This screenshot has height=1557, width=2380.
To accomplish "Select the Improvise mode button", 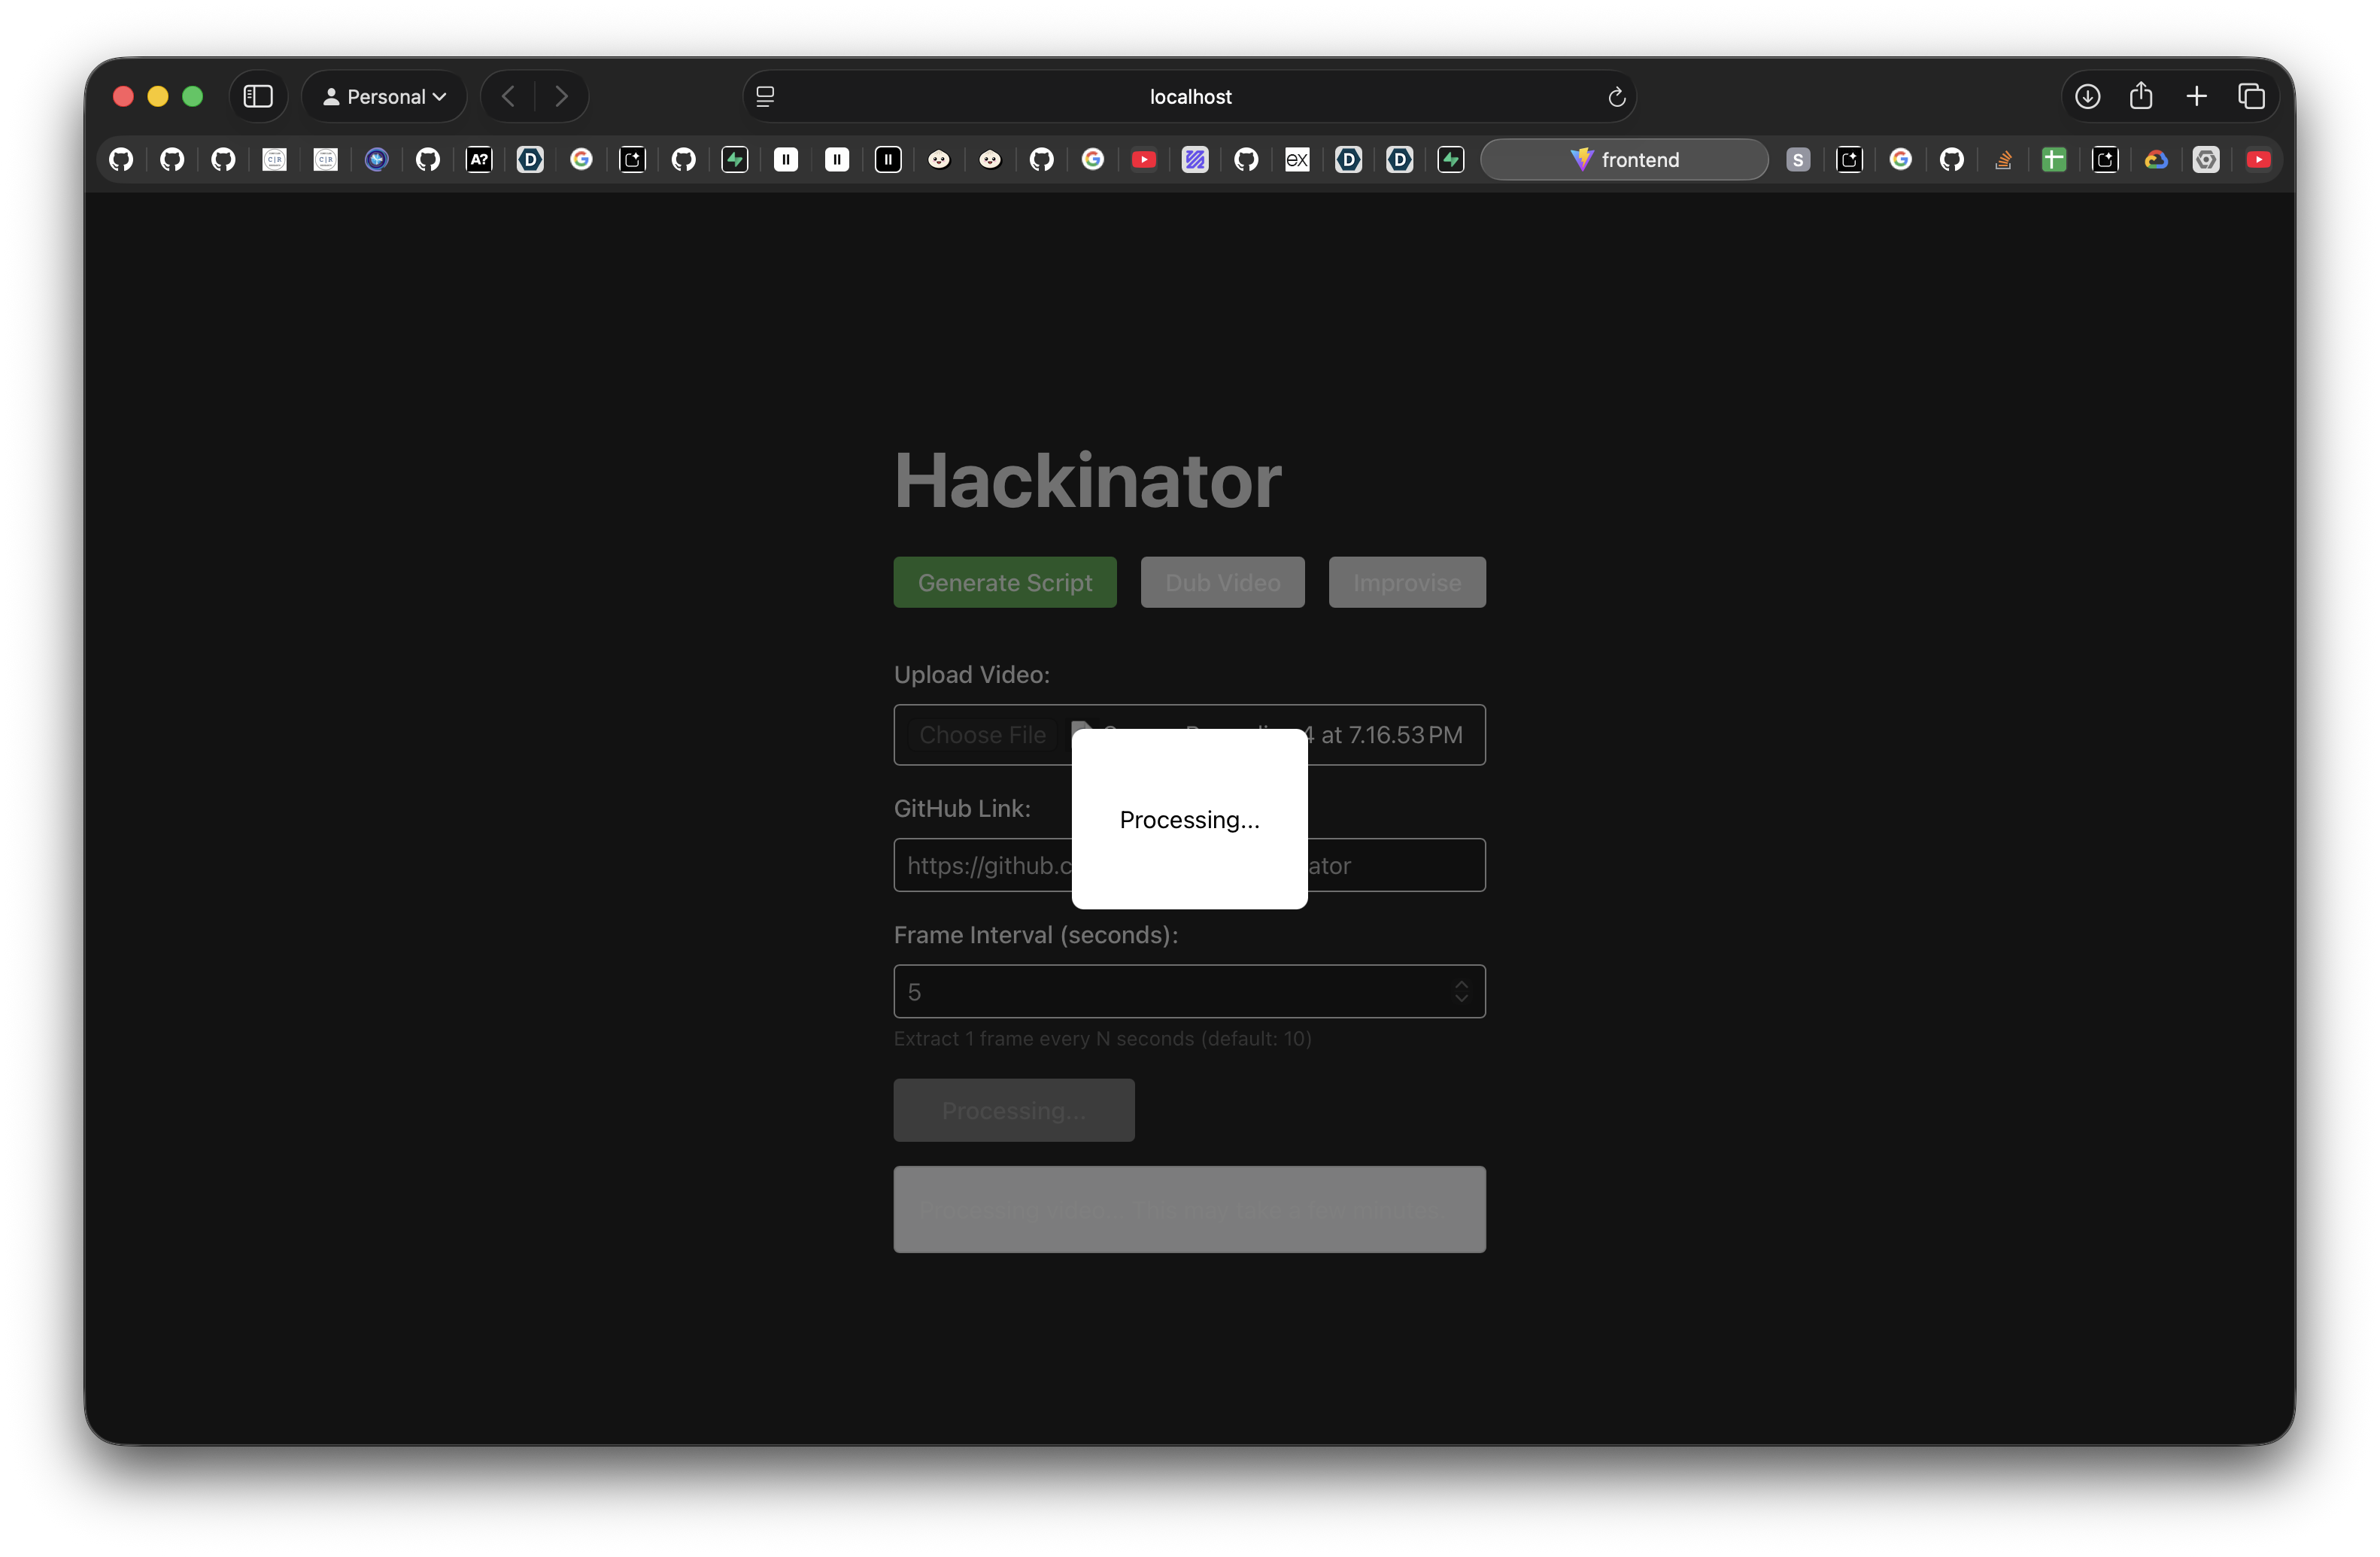I will tap(1406, 582).
